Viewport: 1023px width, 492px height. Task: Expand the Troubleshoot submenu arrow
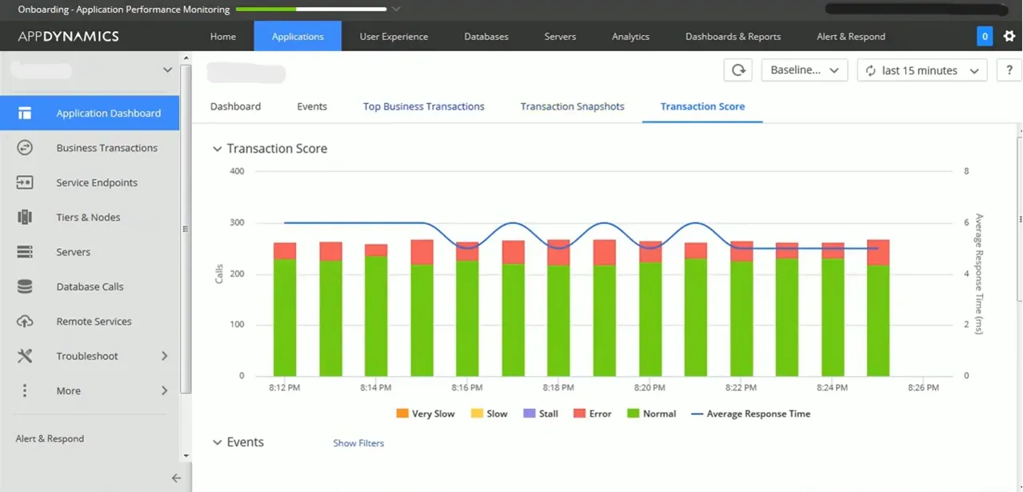coord(164,356)
